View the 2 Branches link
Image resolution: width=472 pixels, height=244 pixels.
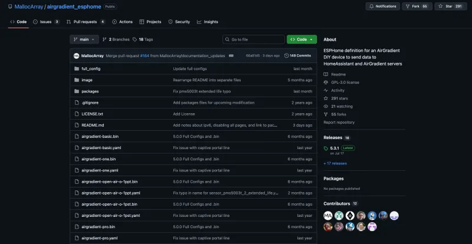116,39
